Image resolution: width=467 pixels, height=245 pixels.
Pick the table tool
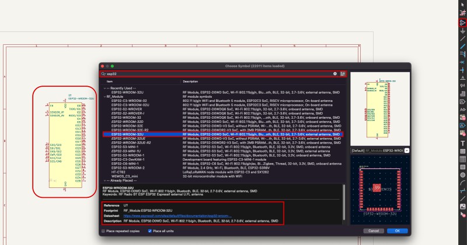pos(462,159)
